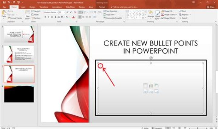Toggle Strikethrough formatting
Viewport: 218px width, 129px height.
click(x=59, y=17)
